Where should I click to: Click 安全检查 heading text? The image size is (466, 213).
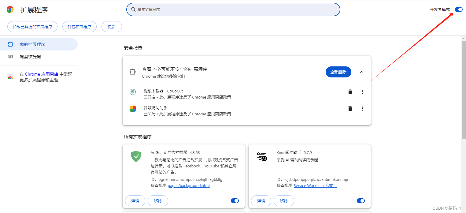click(x=133, y=48)
